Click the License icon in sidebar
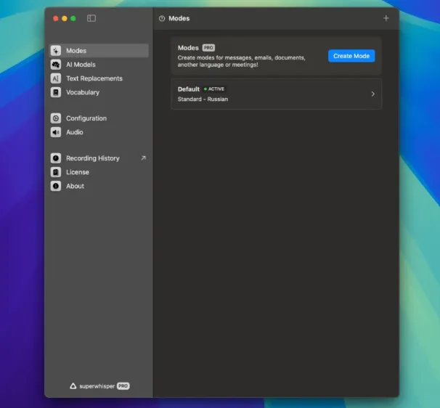The width and height of the screenshot is (440, 408). [56, 172]
